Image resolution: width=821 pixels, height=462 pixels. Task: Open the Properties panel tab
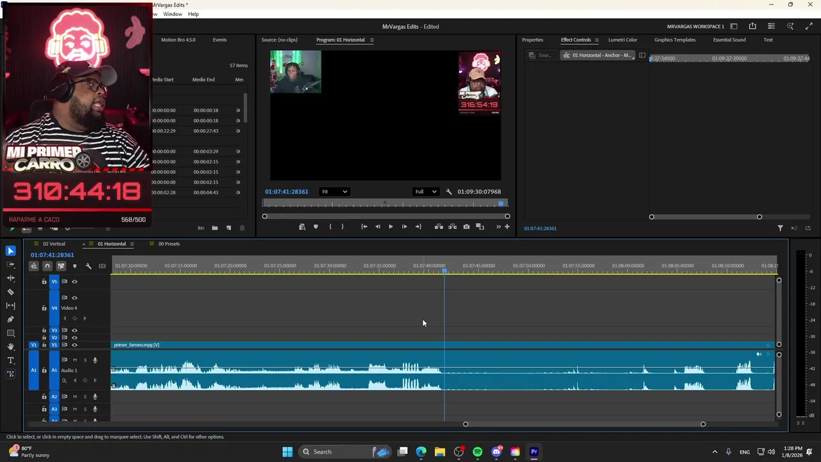[x=532, y=40]
